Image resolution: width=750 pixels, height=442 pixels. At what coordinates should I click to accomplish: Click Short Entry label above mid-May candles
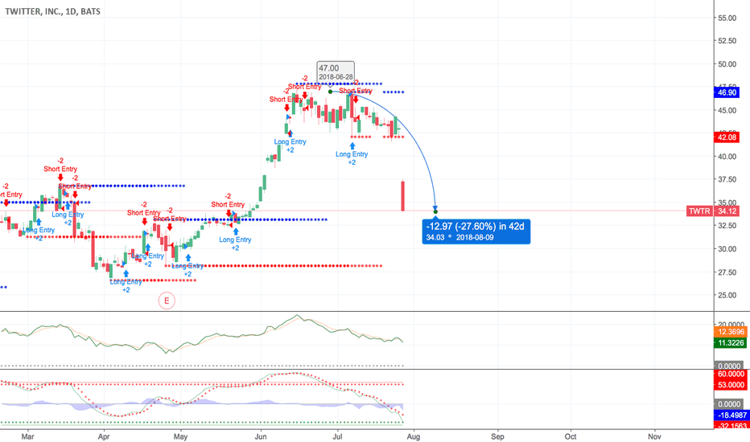(228, 204)
